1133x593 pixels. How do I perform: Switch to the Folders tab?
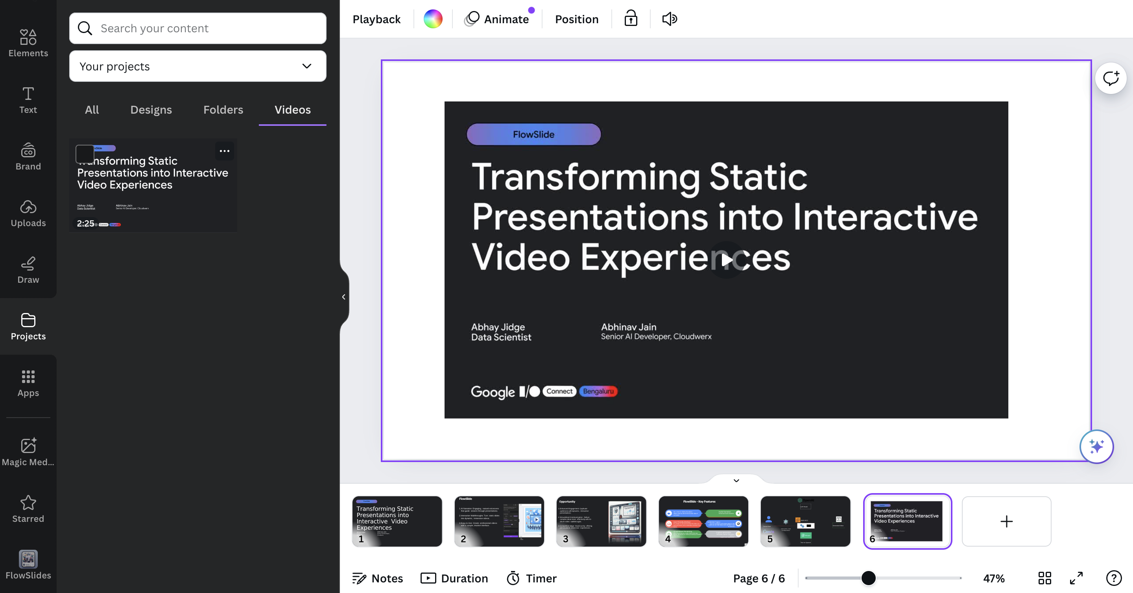coord(223,109)
